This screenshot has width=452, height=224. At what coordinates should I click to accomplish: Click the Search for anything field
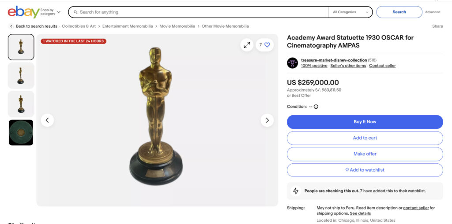click(x=199, y=12)
